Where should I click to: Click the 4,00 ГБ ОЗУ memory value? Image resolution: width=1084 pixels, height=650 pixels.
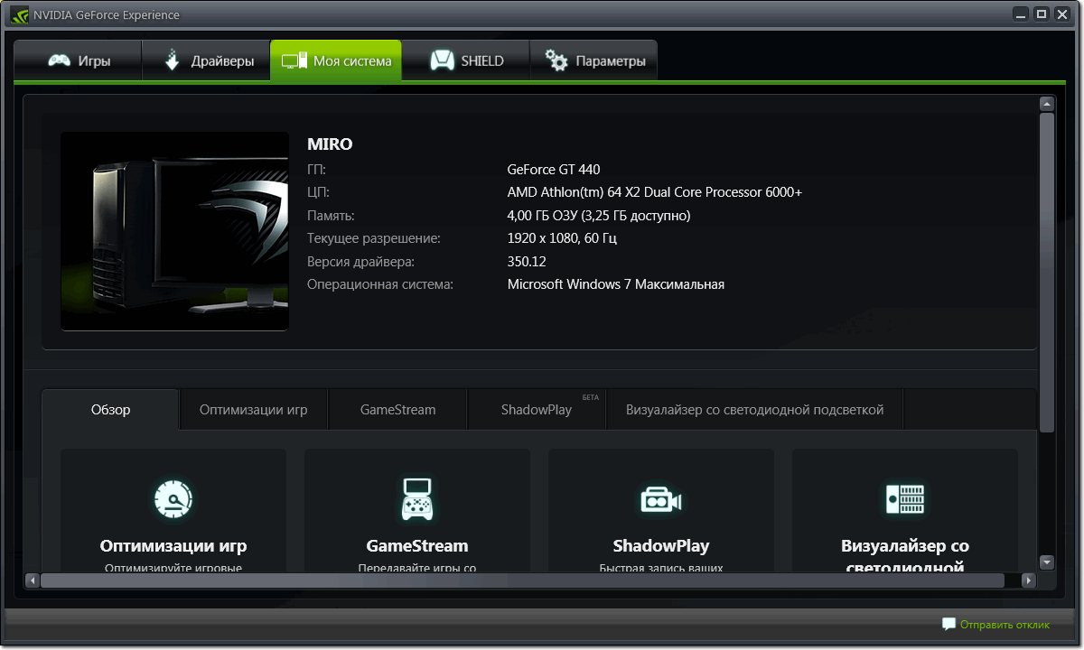coord(599,216)
